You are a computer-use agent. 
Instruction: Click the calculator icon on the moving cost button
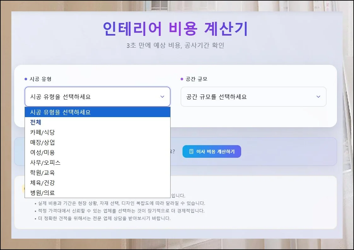pyautogui.click(x=191, y=151)
